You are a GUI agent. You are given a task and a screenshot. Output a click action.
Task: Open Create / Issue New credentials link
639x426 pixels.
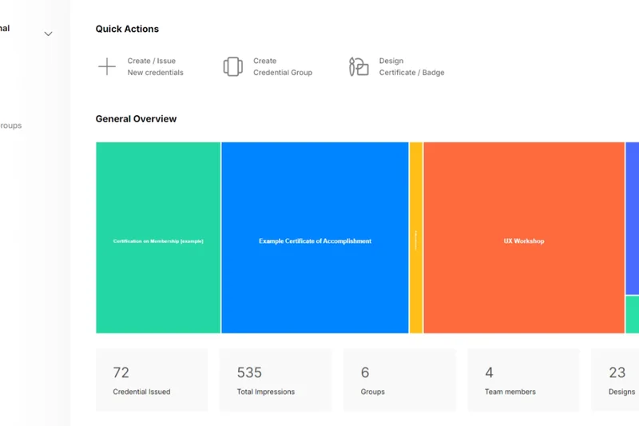coord(155,66)
